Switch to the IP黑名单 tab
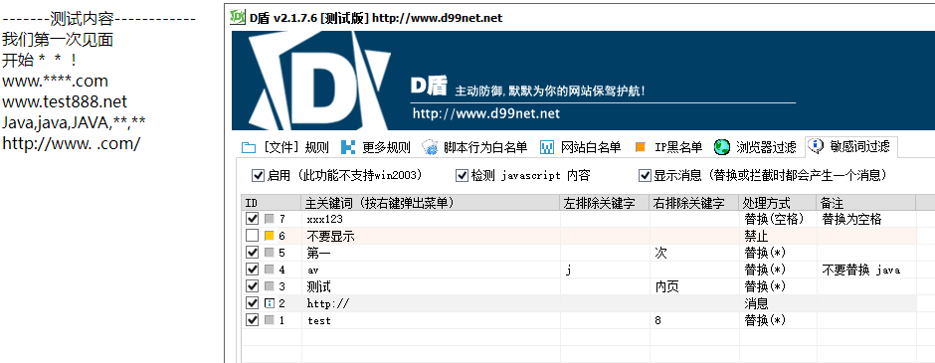This screenshot has width=935, height=363. point(668,147)
